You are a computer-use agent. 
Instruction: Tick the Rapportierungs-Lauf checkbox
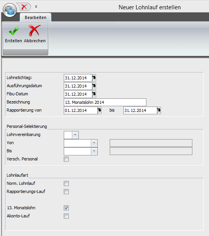point(66,191)
